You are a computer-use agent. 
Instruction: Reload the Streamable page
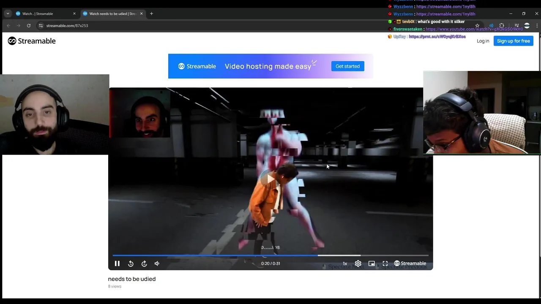28,26
